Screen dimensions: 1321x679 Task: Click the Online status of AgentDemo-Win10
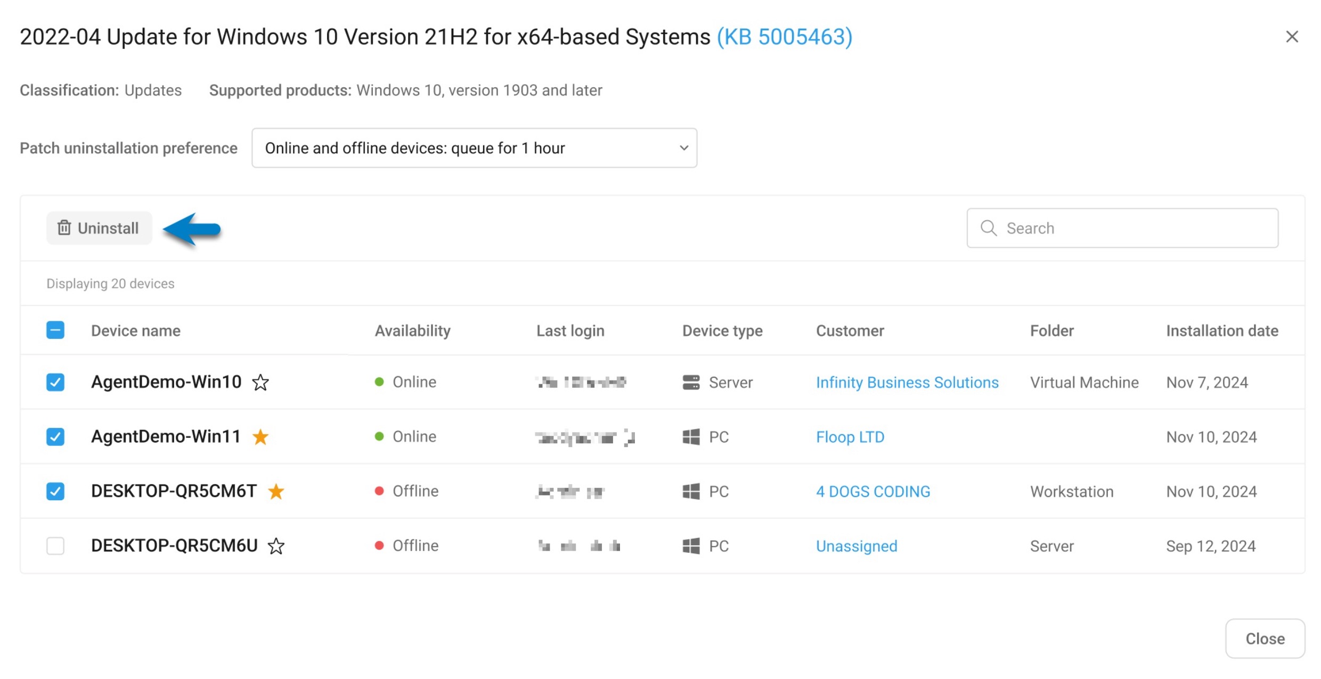click(406, 382)
